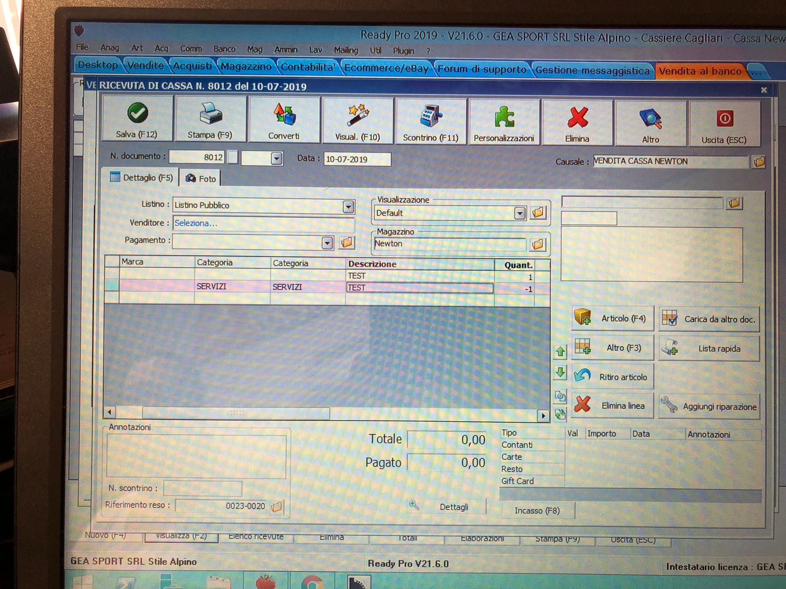This screenshot has height=589, width=786.
Task: Click the Magazzino Newton field
Action: [449, 244]
